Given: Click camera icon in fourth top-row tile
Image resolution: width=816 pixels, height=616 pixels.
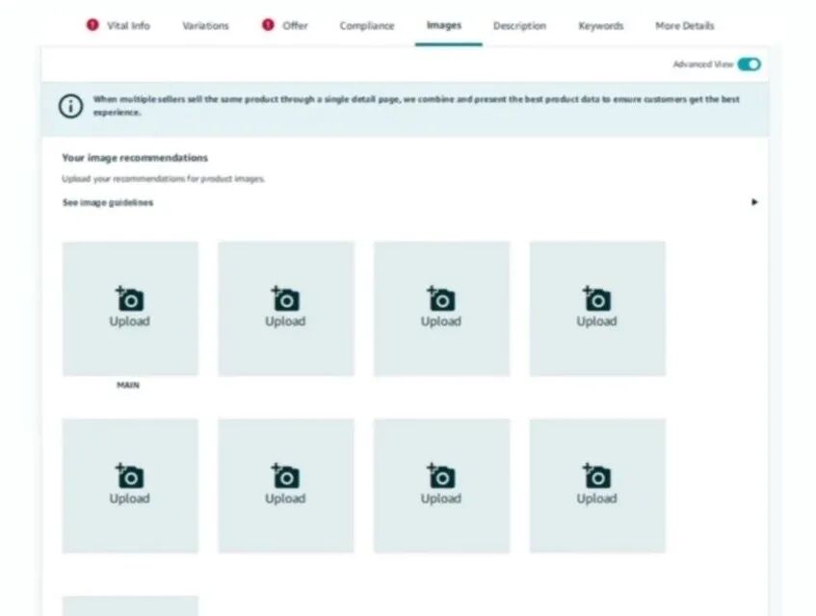Looking at the screenshot, I should pos(596,298).
